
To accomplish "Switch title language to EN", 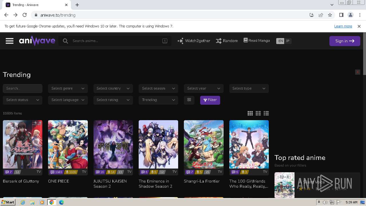I will (281, 41).
